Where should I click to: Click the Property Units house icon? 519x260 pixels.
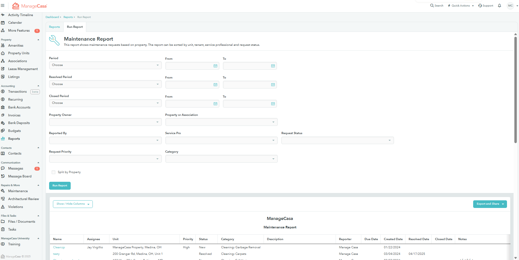pyautogui.click(x=3, y=53)
